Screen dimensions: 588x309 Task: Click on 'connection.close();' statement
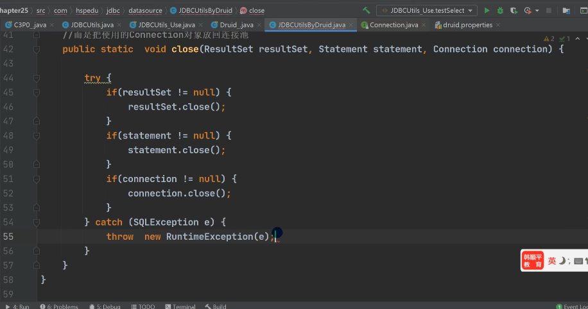(x=179, y=193)
